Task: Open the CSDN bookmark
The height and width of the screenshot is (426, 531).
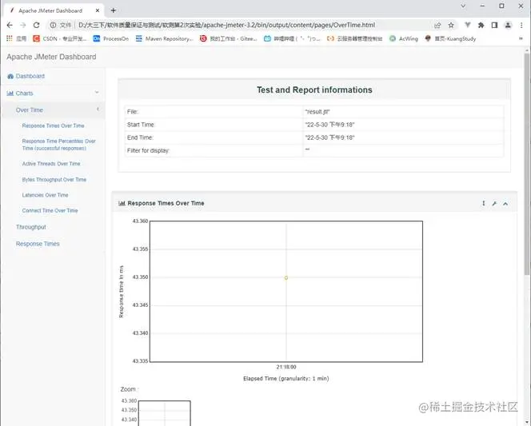Action: (60, 38)
